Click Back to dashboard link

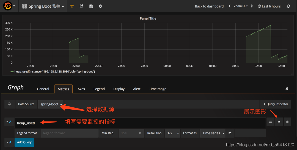[209, 6]
